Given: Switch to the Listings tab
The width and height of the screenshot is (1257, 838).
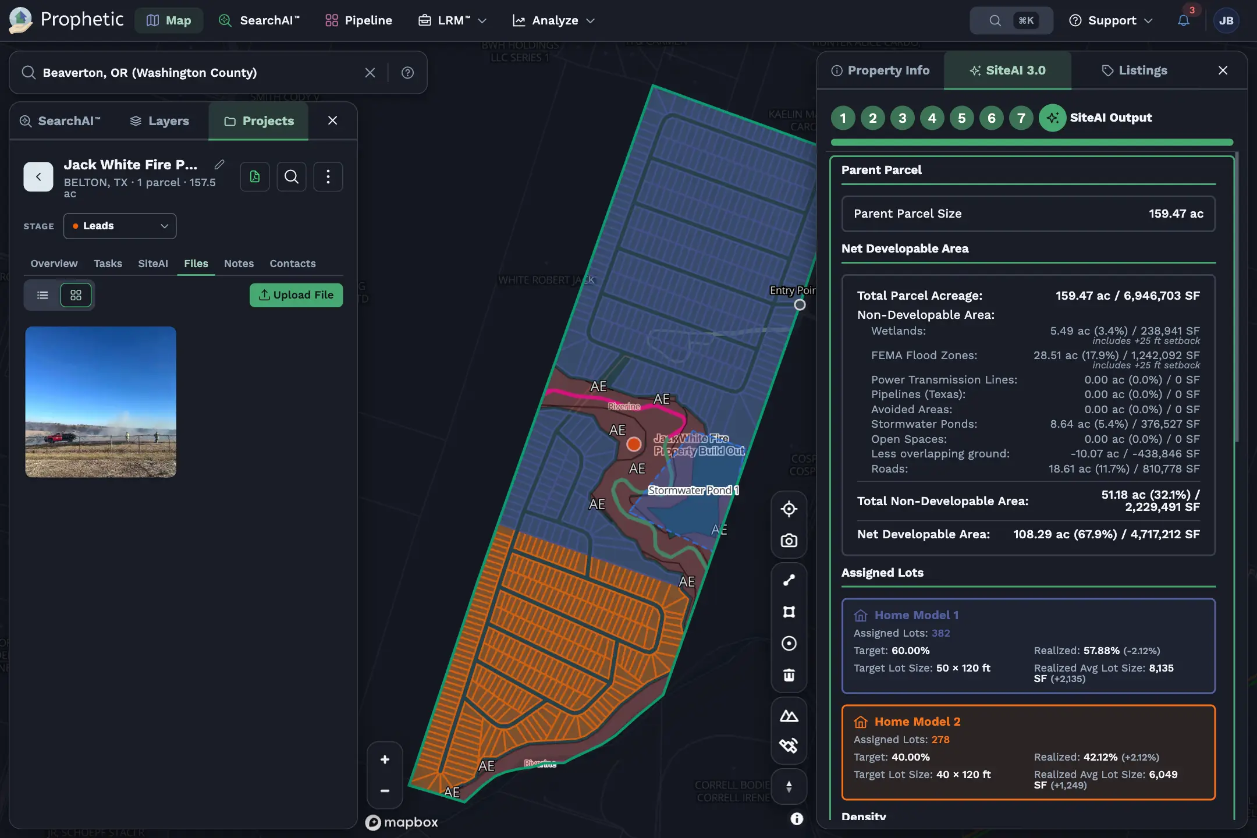Looking at the screenshot, I should (1134, 70).
